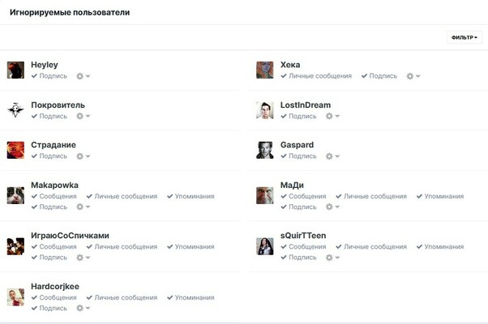Open the ФИЛЬТР dropdown
The width and height of the screenshot is (488, 324).
[x=464, y=37]
